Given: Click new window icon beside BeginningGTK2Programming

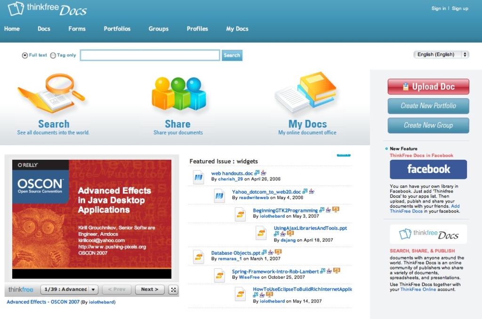Looking at the screenshot, I should pyautogui.click(x=322, y=210).
